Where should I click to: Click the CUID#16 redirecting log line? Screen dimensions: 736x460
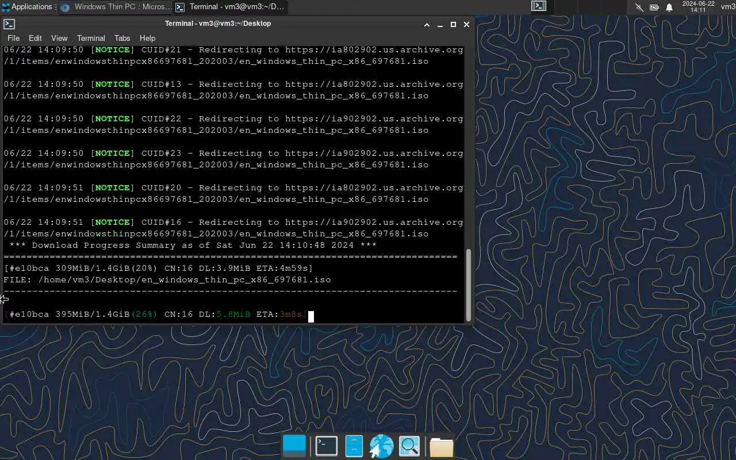pos(233,228)
